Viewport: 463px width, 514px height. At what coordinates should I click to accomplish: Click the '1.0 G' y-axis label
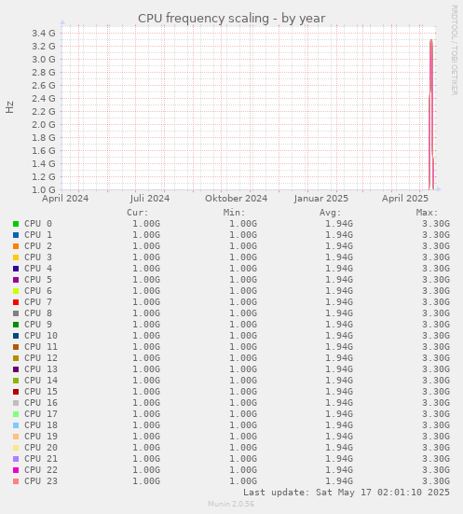44,189
